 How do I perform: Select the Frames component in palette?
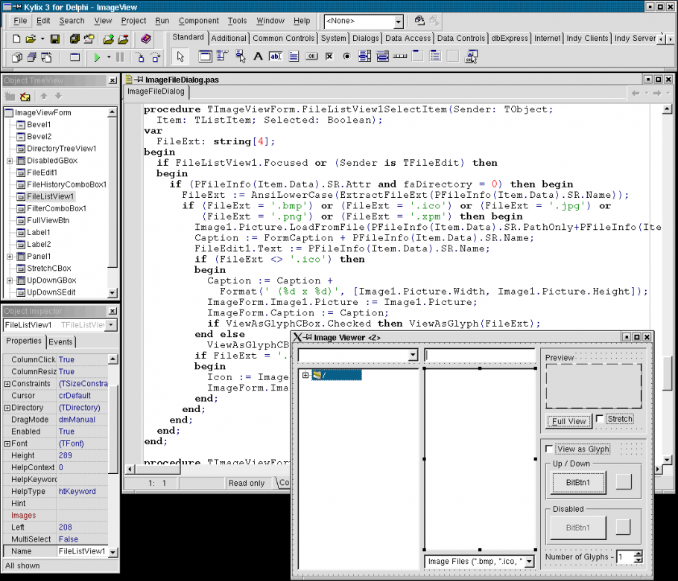[x=206, y=56]
